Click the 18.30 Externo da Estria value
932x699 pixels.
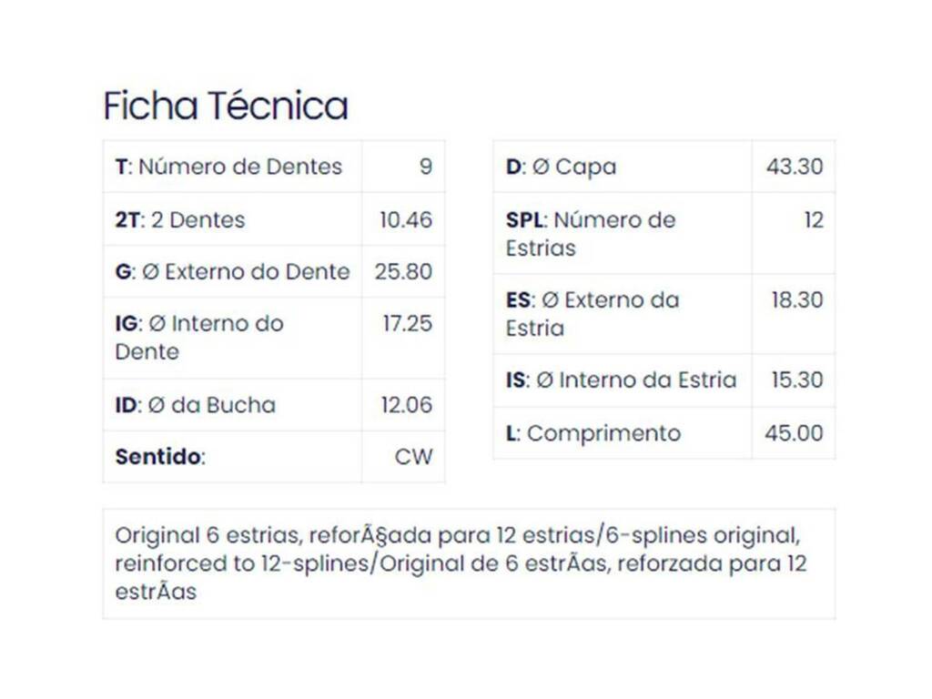coord(797,299)
